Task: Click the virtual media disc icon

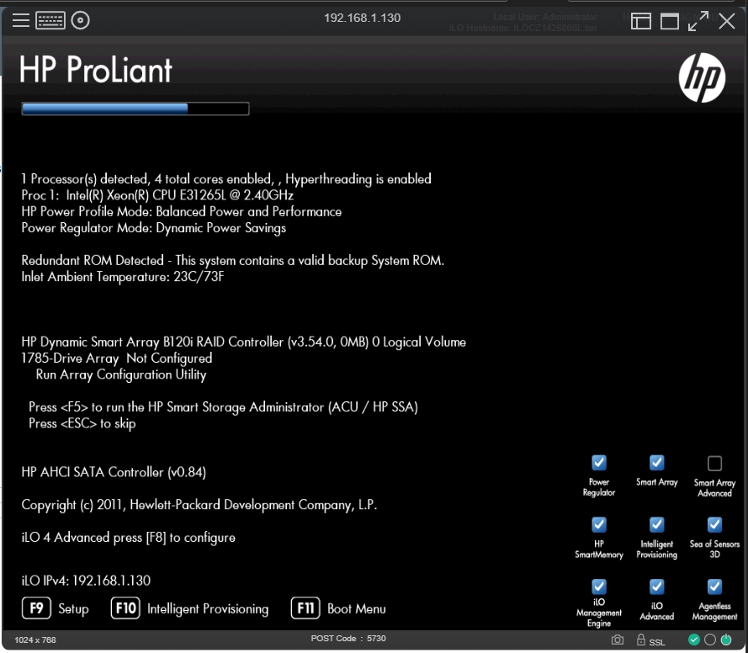Action: tap(81, 21)
